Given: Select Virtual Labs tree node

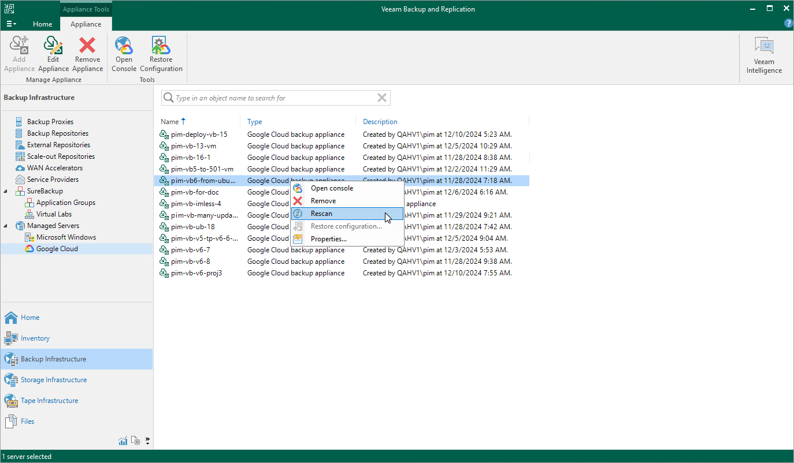Looking at the screenshot, I should [54, 214].
